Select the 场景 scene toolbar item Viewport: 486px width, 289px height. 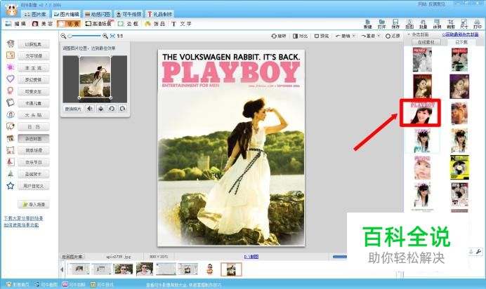coord(69,24)
